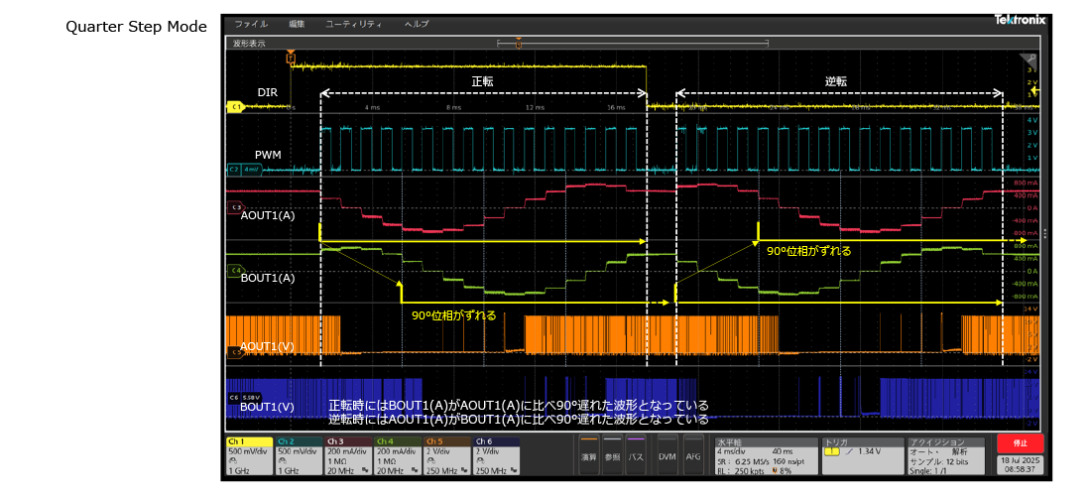Viewport: 1091px width, 496px height.
Task: Click the orange trigger position marker
Action: (291, 59)
